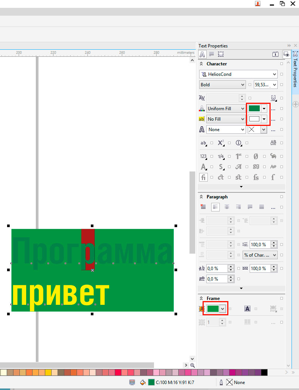This screenshot has width=299, height=390.
Task: Open the ab capitals options
Action: click(x=203, y=143)
